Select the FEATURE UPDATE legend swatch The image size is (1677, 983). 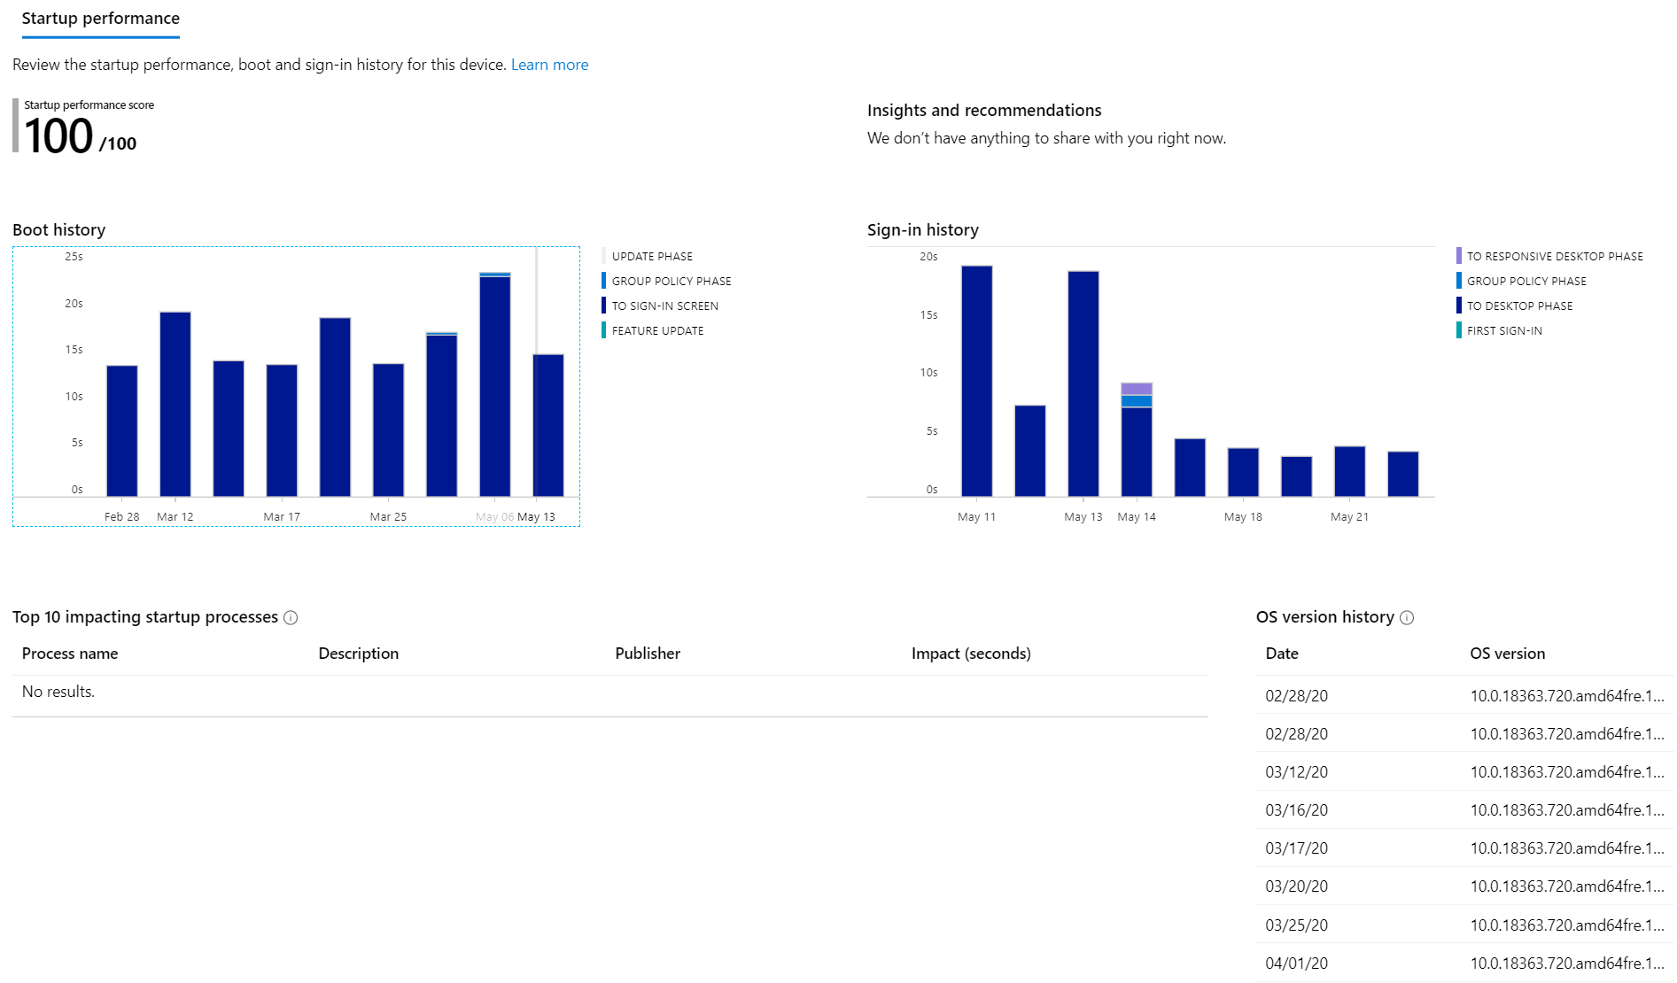click(603, 330)
